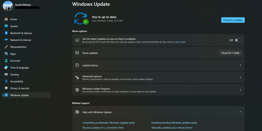Toggle Get the latest updates switch

[238, 40]
